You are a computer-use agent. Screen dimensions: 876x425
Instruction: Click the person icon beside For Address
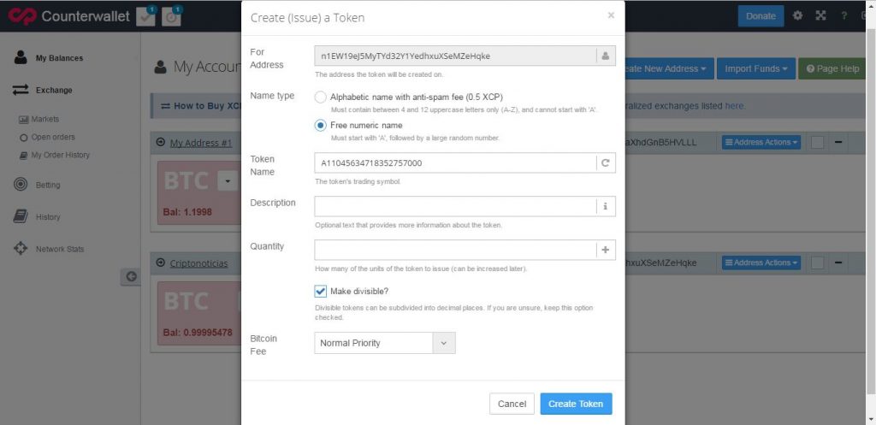click(x=606, y=56)
